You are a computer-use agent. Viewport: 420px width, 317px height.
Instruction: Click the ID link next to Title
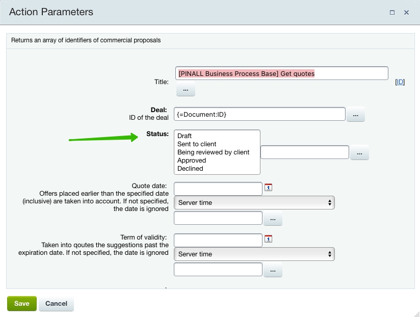coord(400,82)
